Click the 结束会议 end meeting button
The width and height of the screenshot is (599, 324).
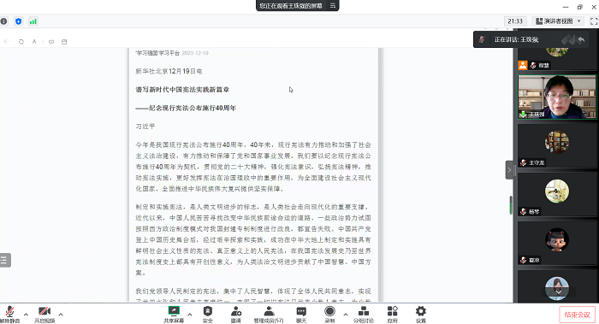click(x=578, y=315)
